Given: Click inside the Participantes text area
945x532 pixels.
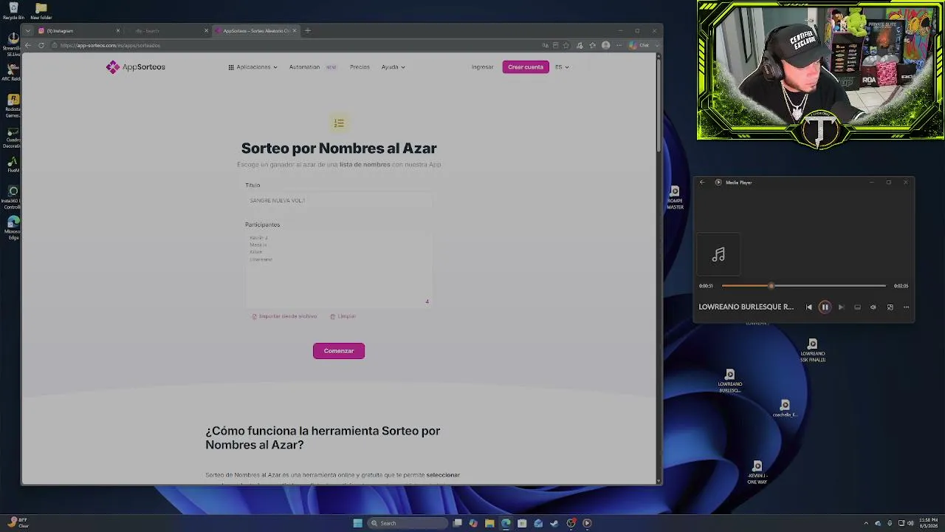Looking at the screenshot, I should [x=339, y=268].
